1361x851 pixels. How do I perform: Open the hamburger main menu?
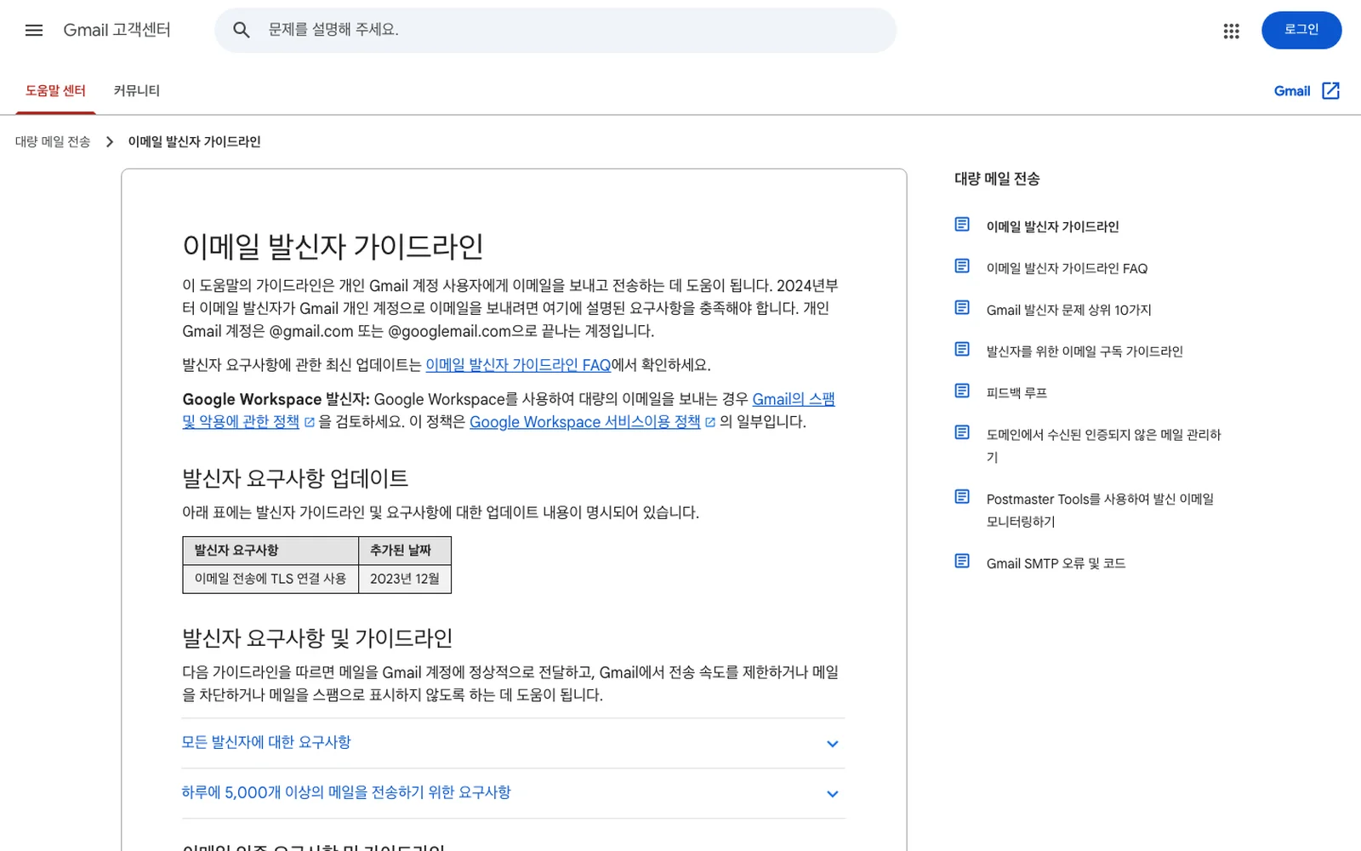(x=34, y=31)
